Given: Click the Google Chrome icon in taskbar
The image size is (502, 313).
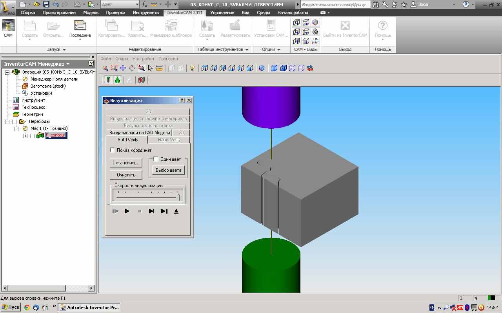Looking at the screenshot, I should [27, 308].
